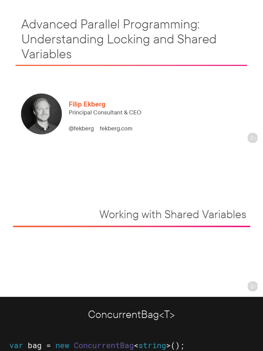
Task: Click the Pluralsight logo on the title slide
Action: coord(252,138)
